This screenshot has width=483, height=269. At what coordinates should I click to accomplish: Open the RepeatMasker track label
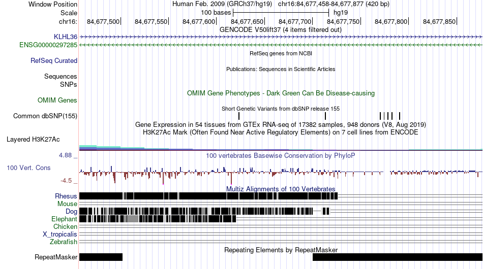point(56,257)
